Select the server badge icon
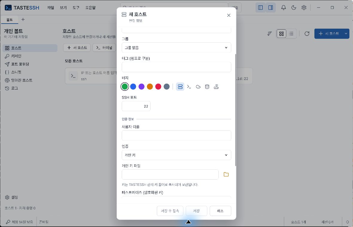Image resolution: width=353 pixels, height=227 pixels. point(180,87)
